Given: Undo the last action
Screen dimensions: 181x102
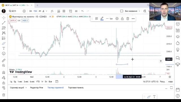Looking at the screenshot, I should tap(82, 11).
